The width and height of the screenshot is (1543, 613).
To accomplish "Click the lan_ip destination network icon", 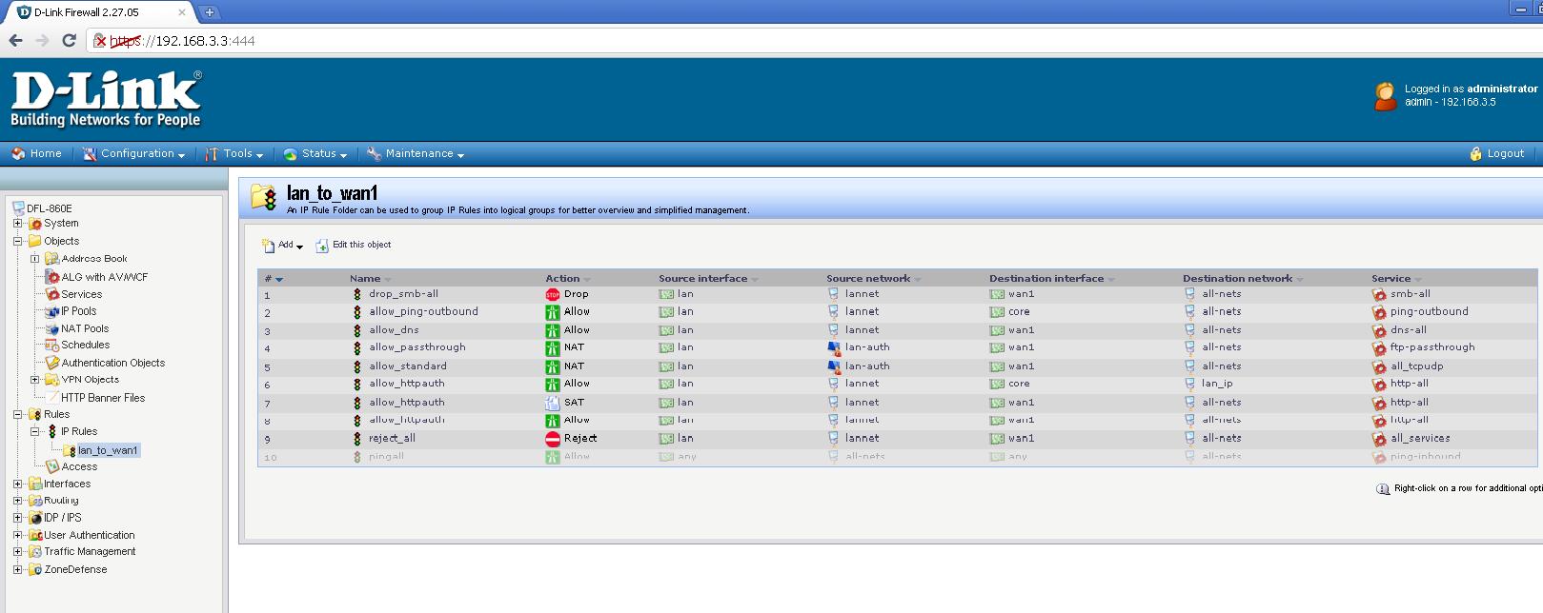I will (x=1189, y=385).
